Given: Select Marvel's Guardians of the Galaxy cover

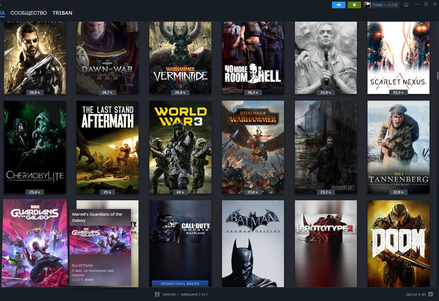Looking at the screenshot, I should (x=35, y=243).
